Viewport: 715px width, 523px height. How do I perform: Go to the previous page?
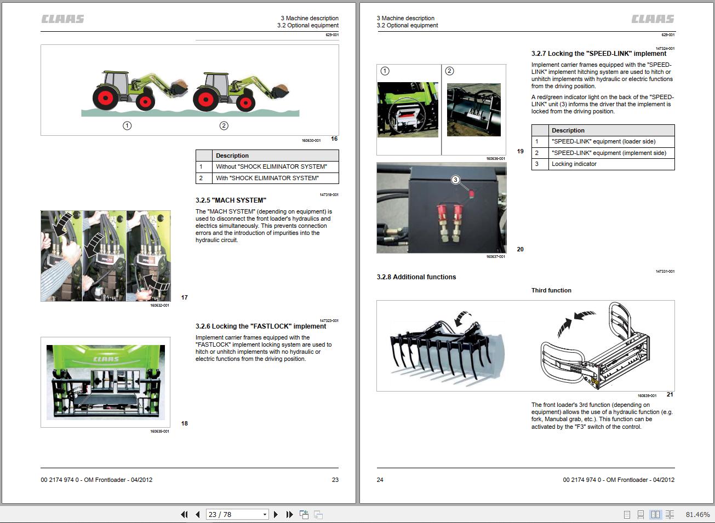(x=198, y=514)
